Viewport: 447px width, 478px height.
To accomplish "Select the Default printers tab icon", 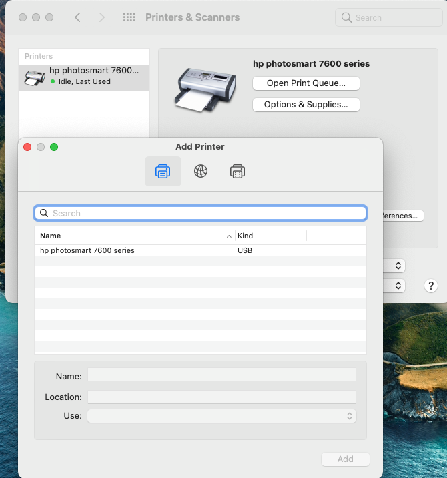I will [x=163, y=171].
